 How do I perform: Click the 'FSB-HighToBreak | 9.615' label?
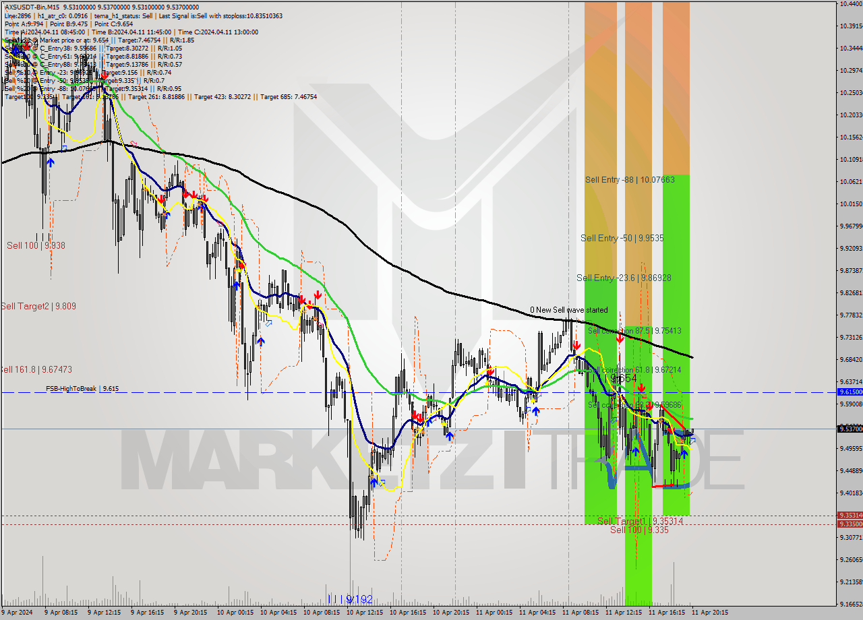coord(82,389)
